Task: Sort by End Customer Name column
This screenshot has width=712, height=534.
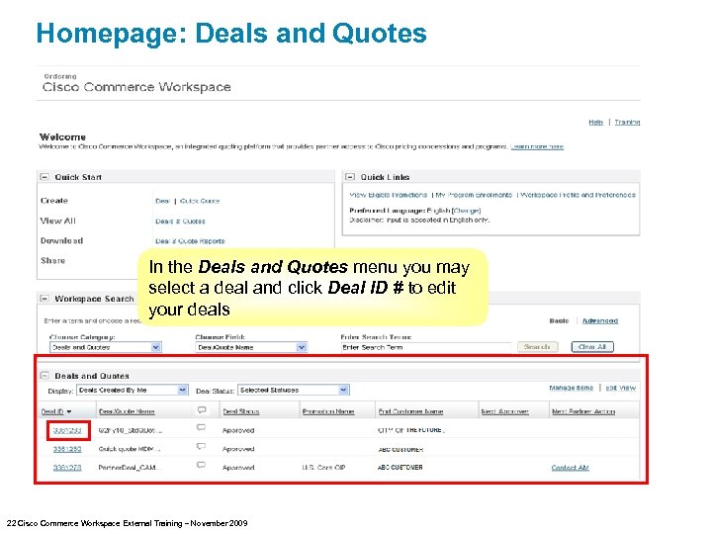Action: 411,411
